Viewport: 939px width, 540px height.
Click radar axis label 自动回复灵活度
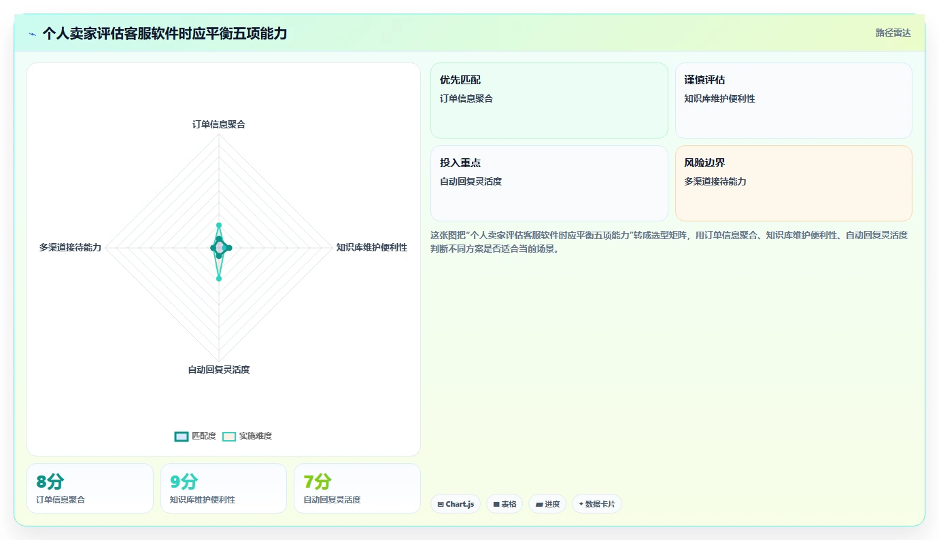[x=219, y=370]
